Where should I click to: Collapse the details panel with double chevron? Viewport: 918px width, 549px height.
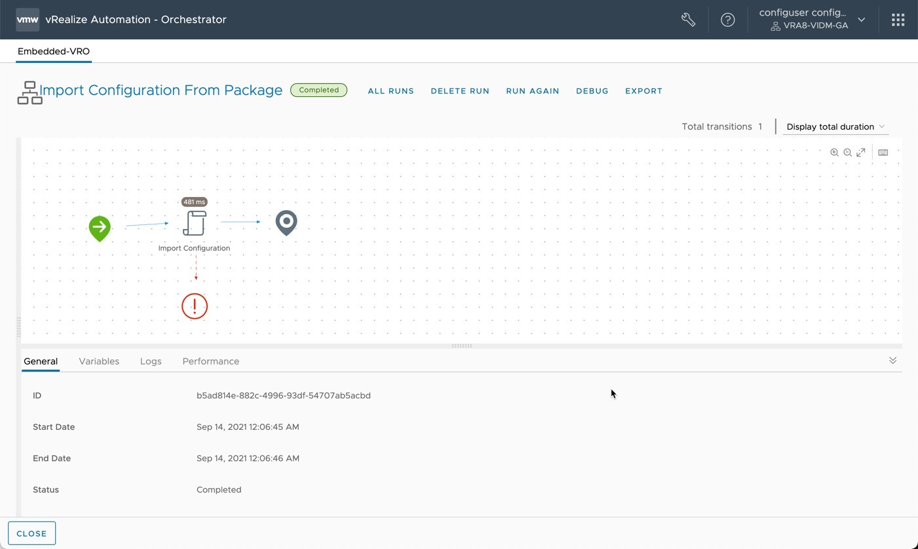coord(892,361)
